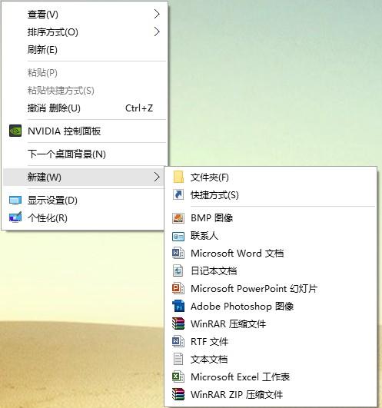This screenshot has width=382, height=408.
Task: Create a new 文本文档 text file
Action: 271,359
